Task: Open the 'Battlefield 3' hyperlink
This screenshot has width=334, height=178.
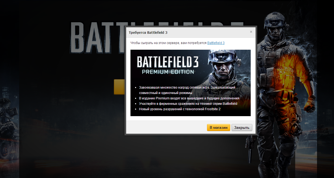Action: pyautogui.click(x=216, y=43)
